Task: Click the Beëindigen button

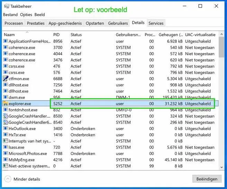Action: pos(207,179)
